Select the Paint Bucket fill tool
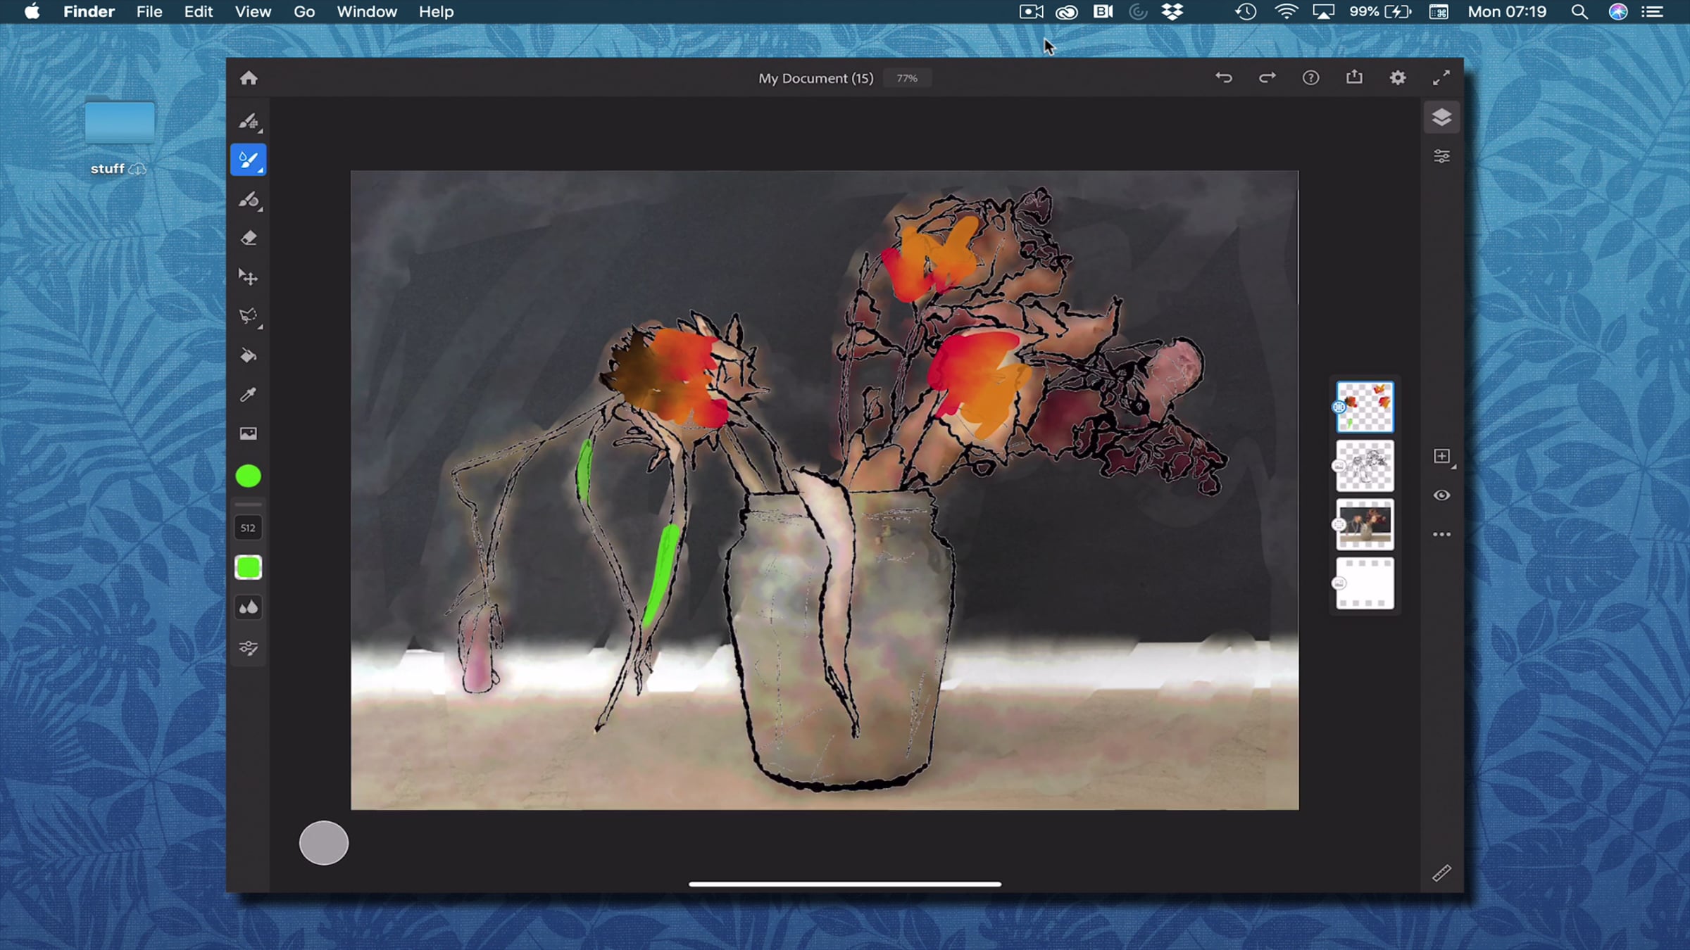The image size is (1690, 950). (248, 356)
